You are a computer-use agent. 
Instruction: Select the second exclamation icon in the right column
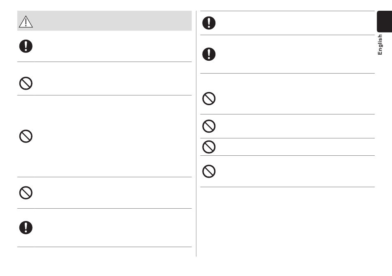(x=209, y=54)
